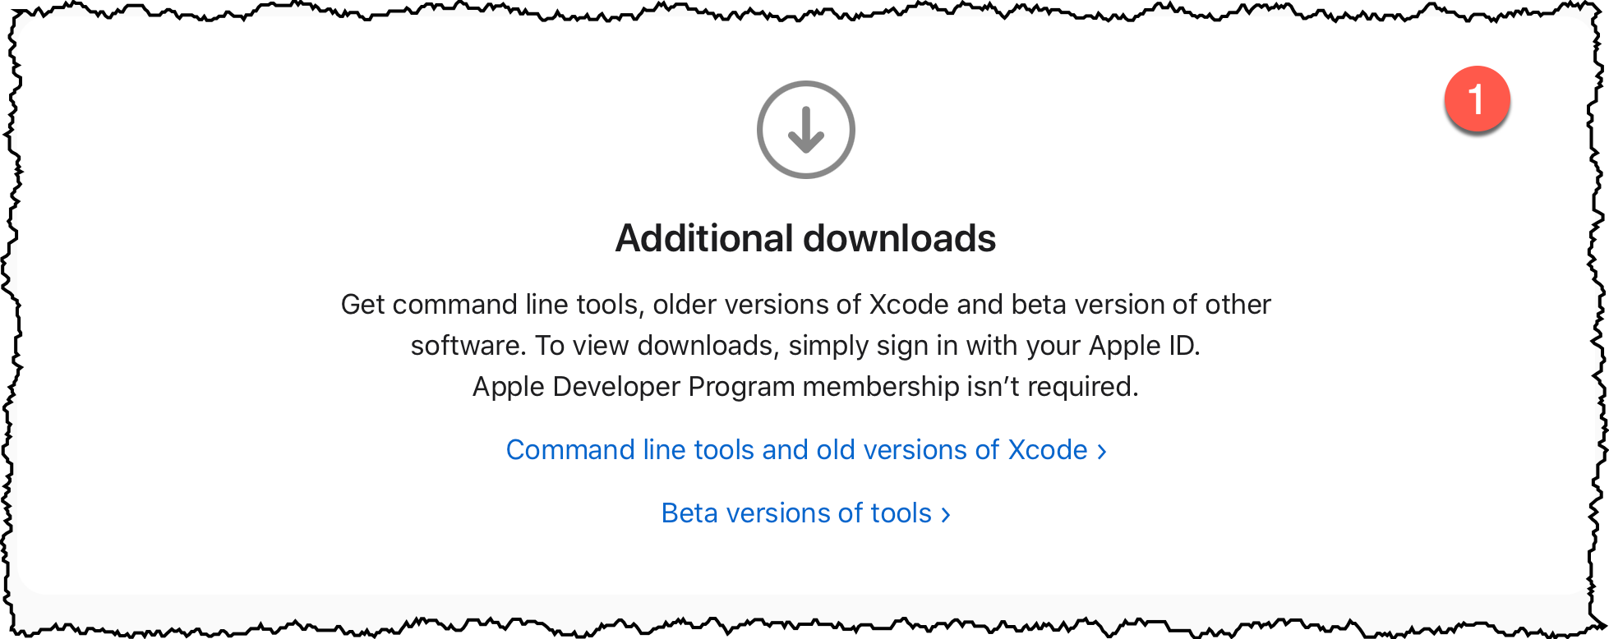Click "beta version of other" paragraph text

(x=1141, y=305)
